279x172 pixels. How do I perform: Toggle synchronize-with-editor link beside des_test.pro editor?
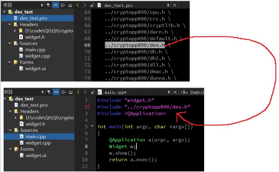[56, 5]
